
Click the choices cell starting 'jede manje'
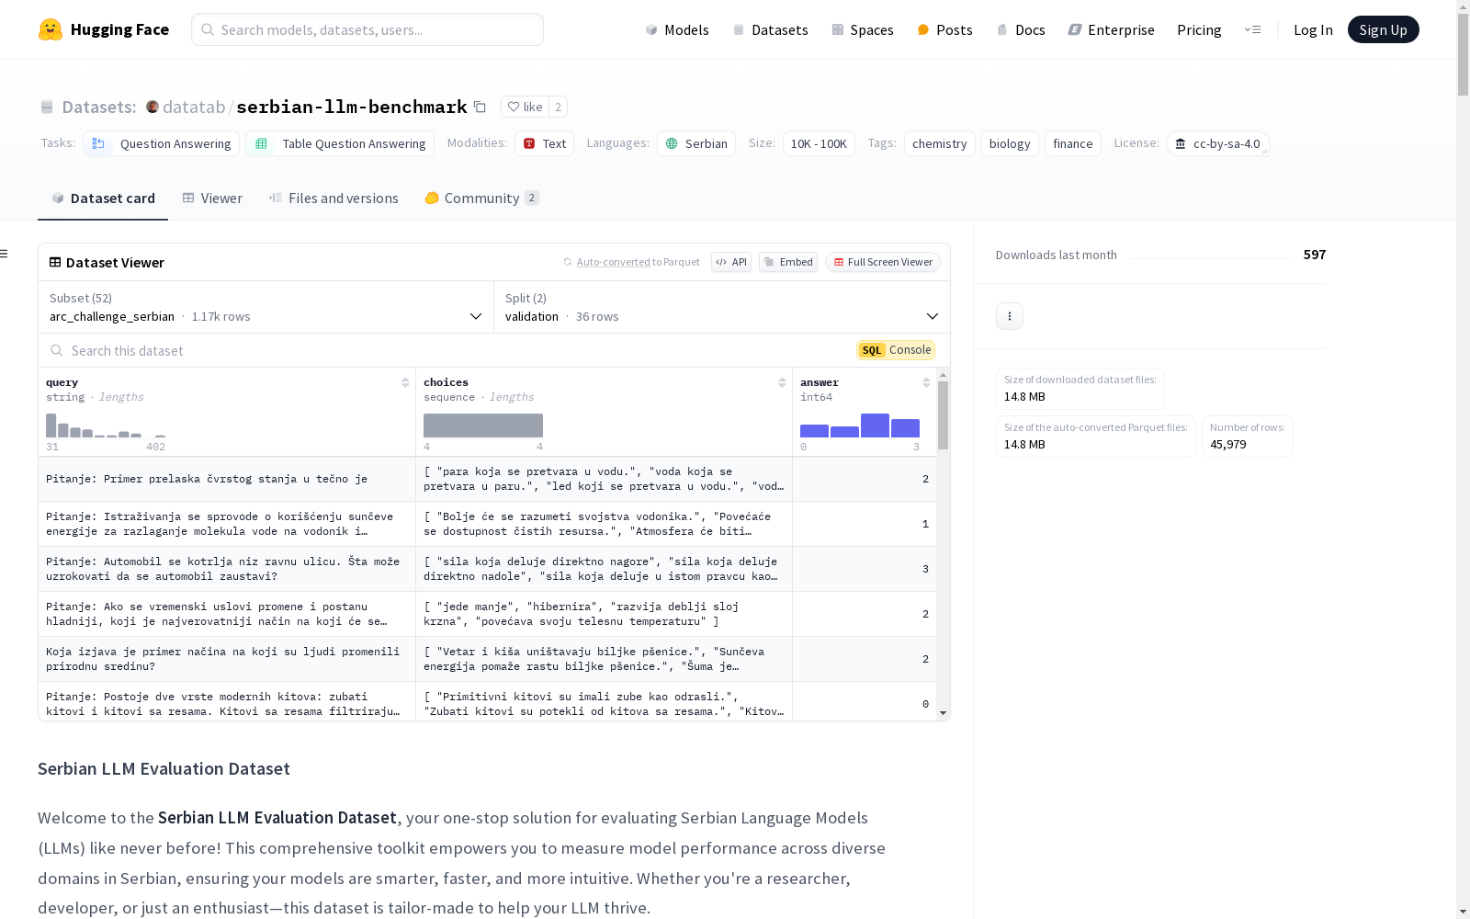pyautogui.click(x=604, y=614)
